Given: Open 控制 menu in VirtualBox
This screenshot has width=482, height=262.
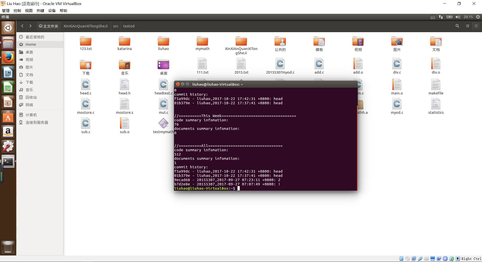Looking at the screenshot, I should (x=17, y=11).
